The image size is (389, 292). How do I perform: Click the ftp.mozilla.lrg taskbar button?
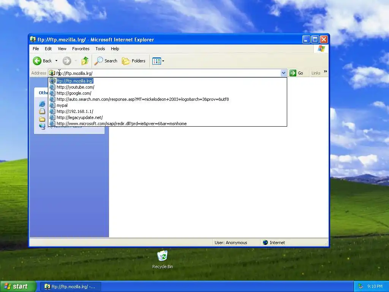click(x=70, y=287)
